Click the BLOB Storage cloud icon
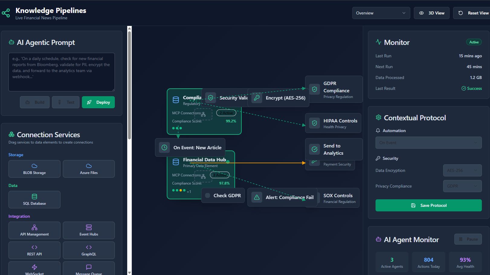490x275 pixels. coord(34,166)
